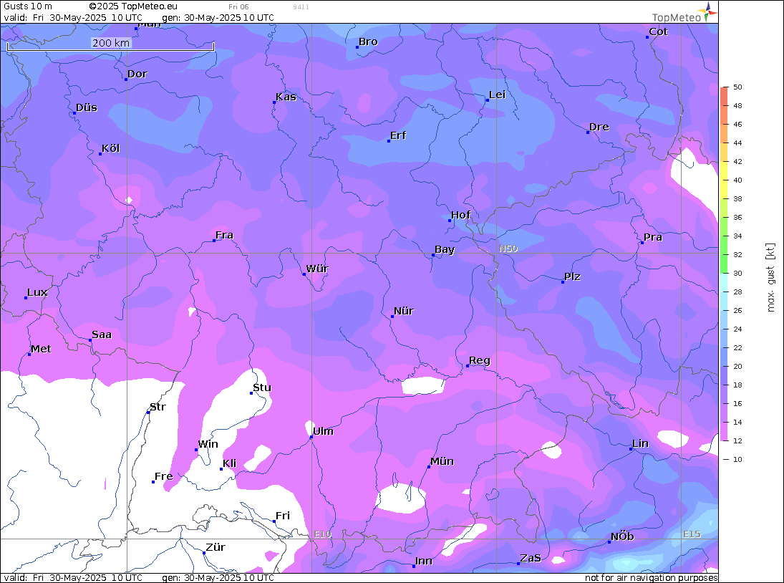The height and width of the screenshot is (583, 784).
Task: Select the Köl city label
Action: pyautogui.click(x=110, y=148)
